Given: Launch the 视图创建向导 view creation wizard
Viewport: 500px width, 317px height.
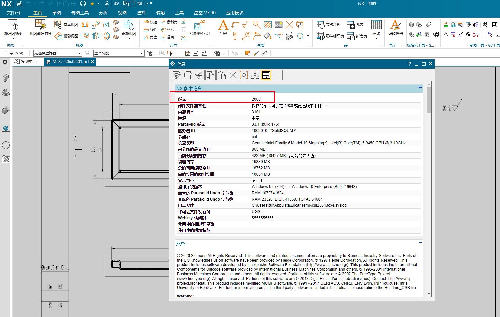Looking at the screenshot, I should click(x=41, y=28).
